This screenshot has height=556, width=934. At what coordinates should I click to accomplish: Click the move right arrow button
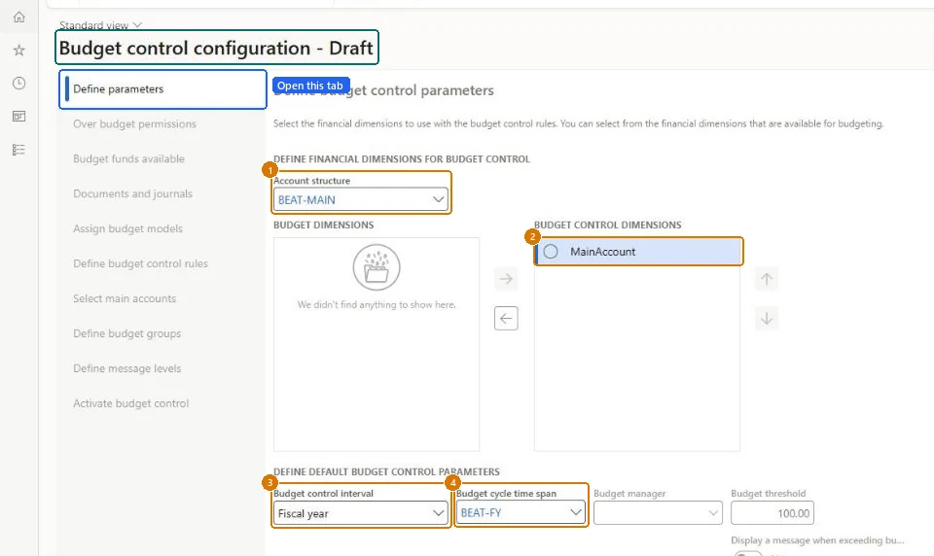pyautogui.click(x=506, y=279)
